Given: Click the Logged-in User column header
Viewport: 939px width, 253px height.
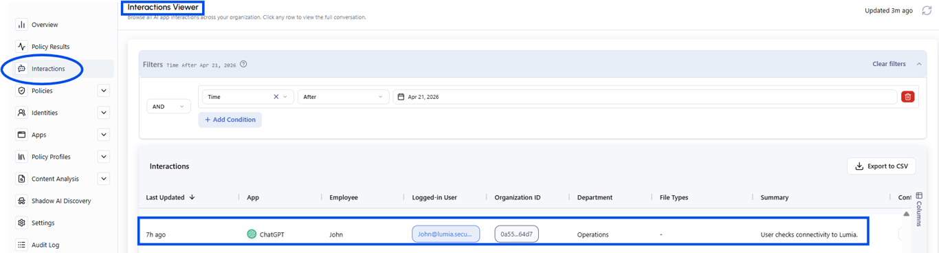Looking at the screenshot, I should click(x=434, y=197).
